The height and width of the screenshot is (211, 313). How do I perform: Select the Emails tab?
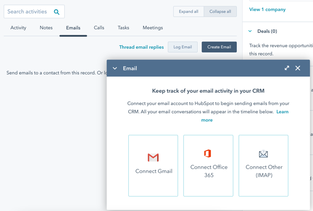73,28
